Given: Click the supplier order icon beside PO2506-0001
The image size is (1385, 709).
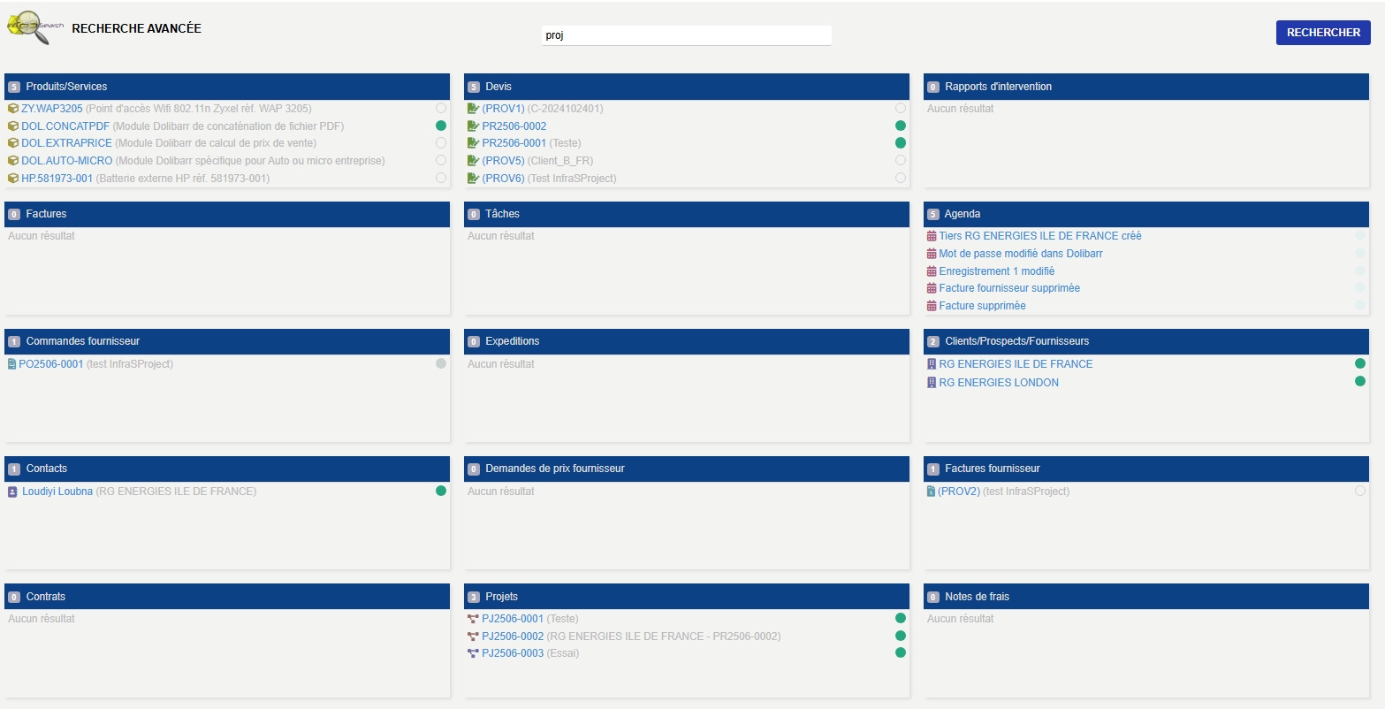Looking at the screenshot, I should 12,364.
